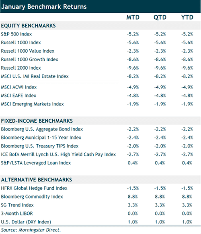This screenshot has height=234, width=201.
Task: Click the Source: Morningstar Direct footnote
Action: 31,230
